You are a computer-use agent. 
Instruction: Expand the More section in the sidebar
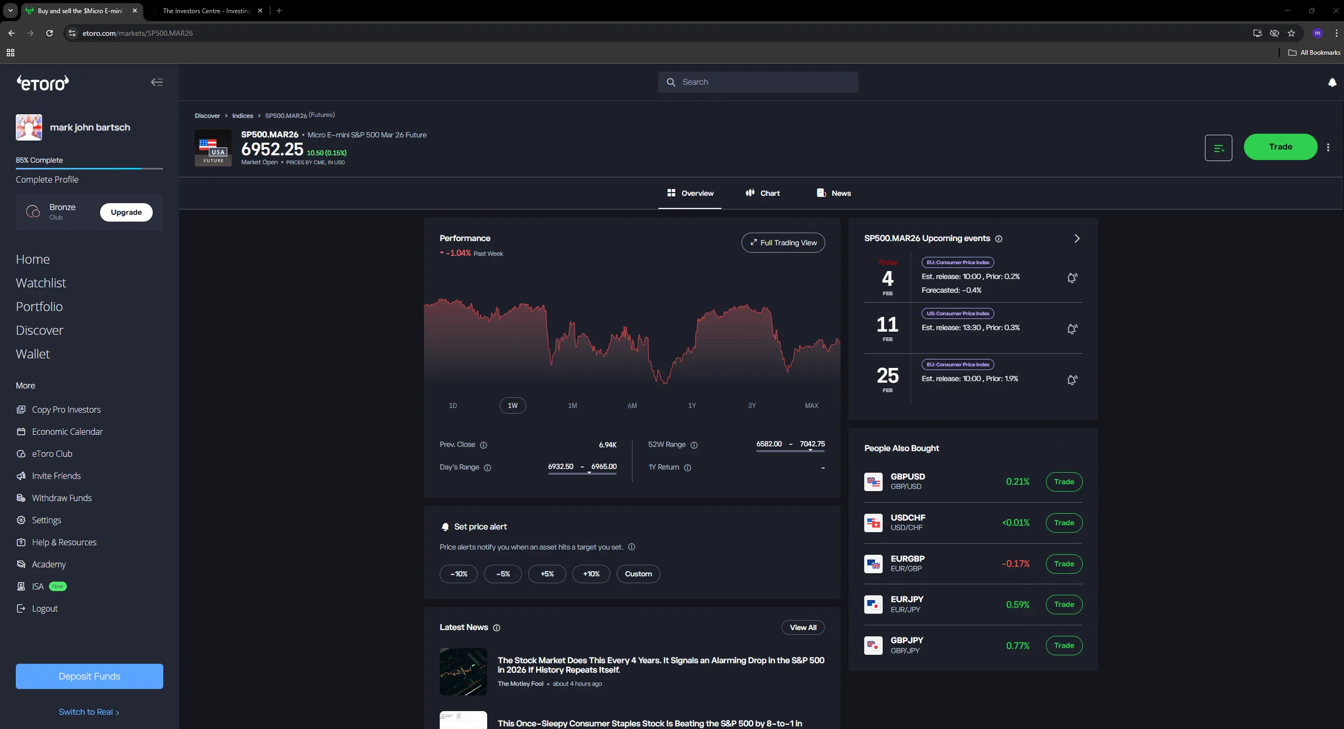click(25, 385)
